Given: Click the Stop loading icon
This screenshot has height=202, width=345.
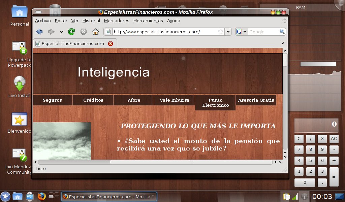Looking at the screenshot, I should 84,32.
